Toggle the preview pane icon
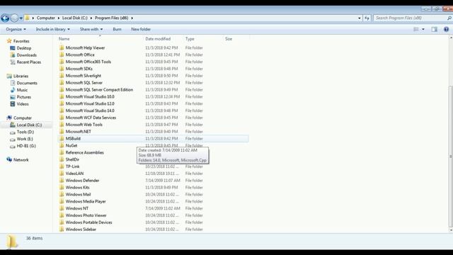The height and width of the screenshot is (255, 453). click(434, 29)
